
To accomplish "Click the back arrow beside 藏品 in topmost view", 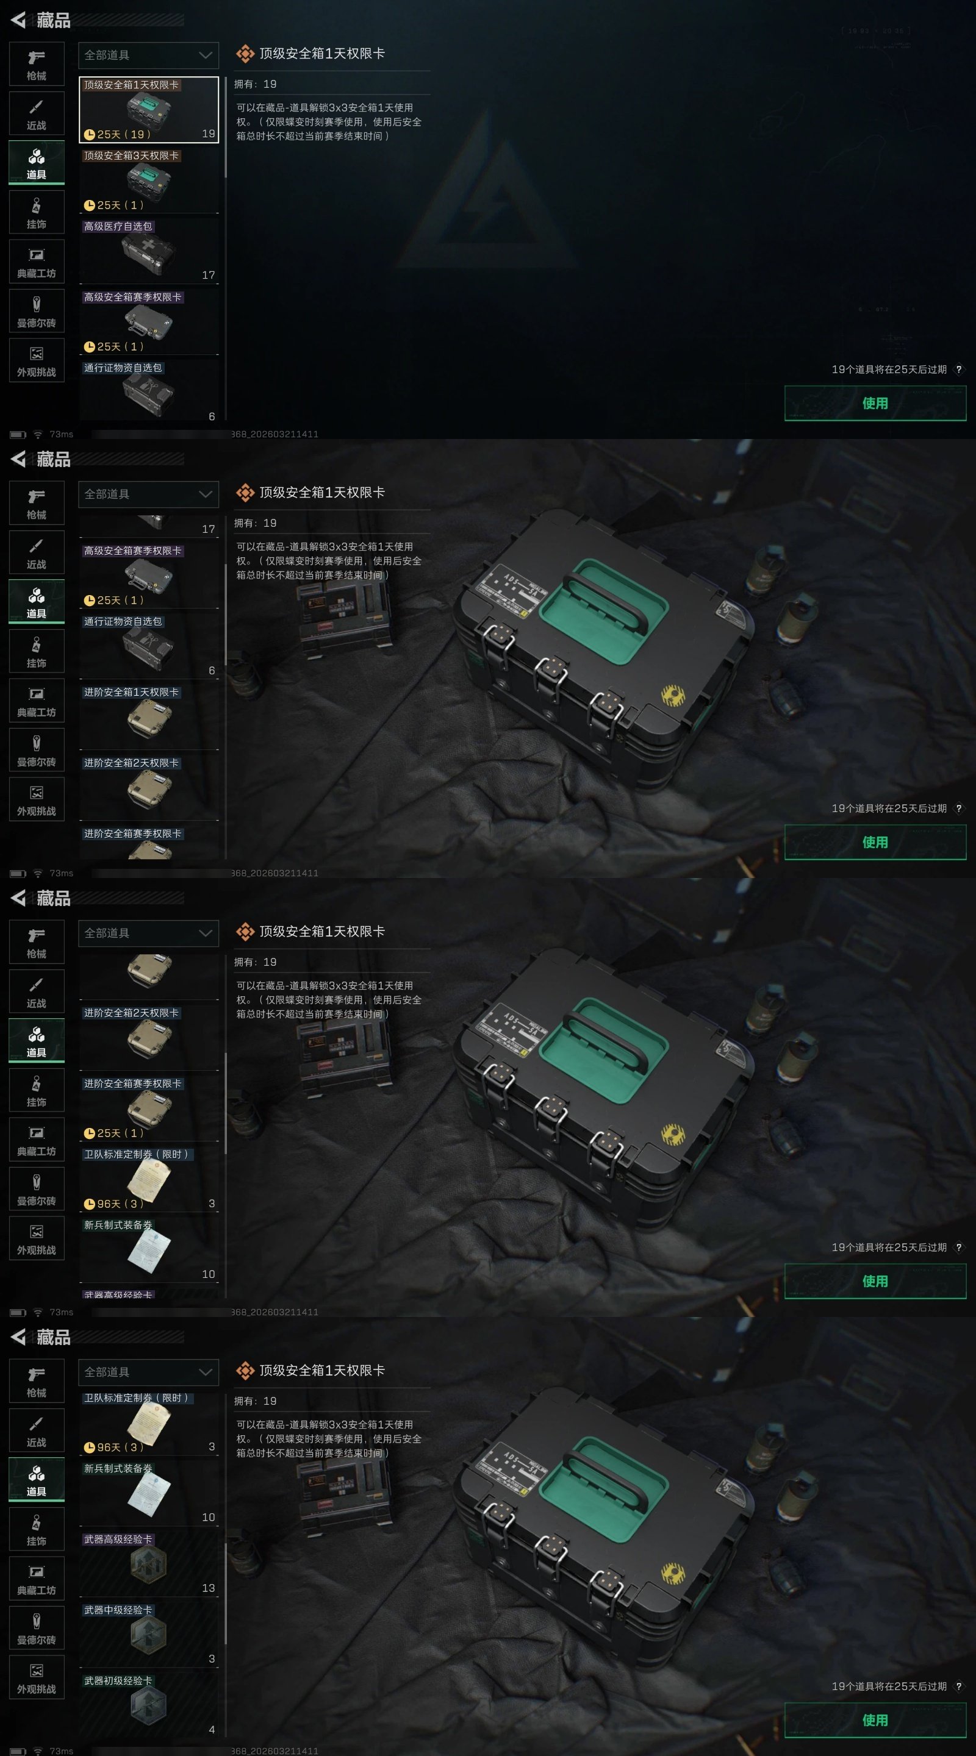I will tap(18, 20).
